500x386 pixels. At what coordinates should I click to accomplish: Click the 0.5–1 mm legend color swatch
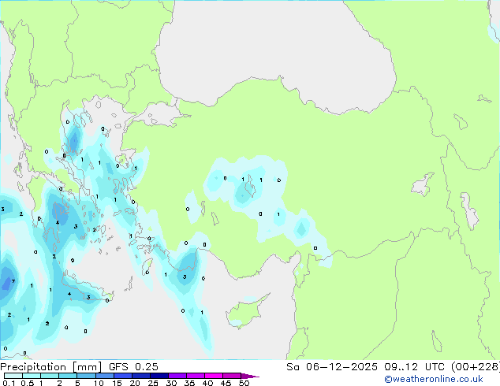[x=32, y=376]
